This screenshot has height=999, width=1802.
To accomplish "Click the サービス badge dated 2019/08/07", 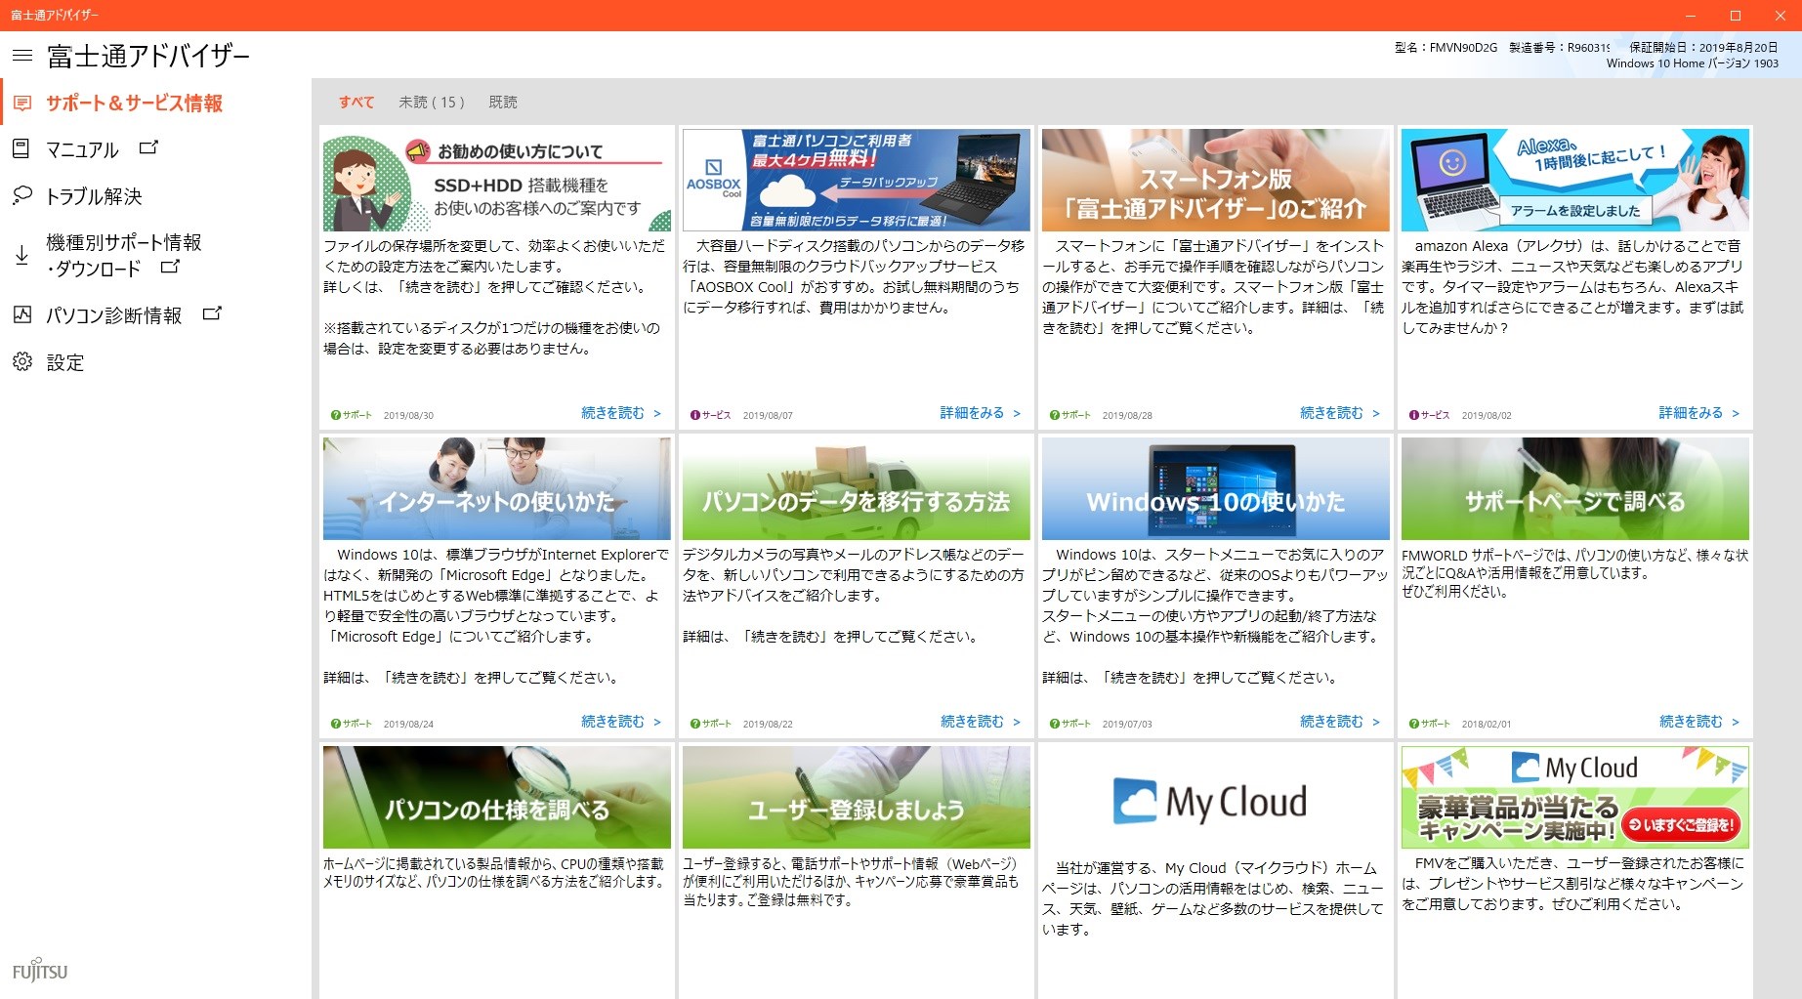I will click(x=711, y=415).
